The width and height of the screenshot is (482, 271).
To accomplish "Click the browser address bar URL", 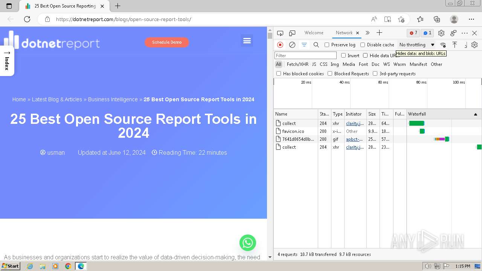I will point(124,19).
